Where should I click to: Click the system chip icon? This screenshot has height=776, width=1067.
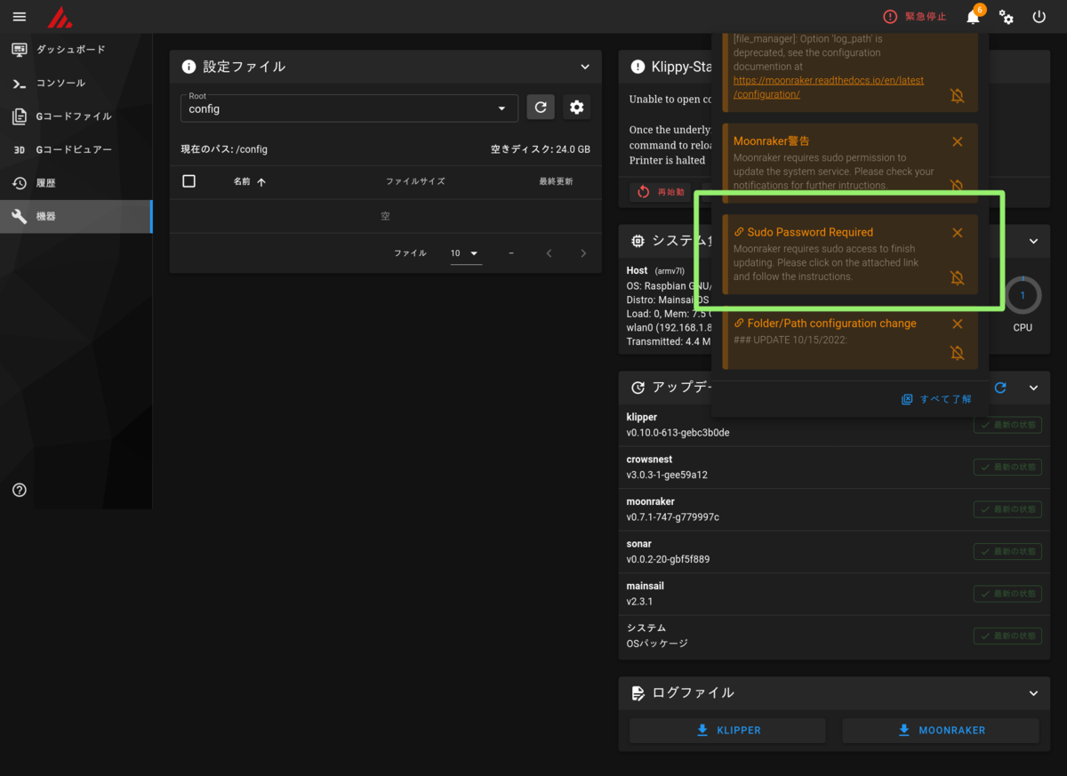coord(638,241)
